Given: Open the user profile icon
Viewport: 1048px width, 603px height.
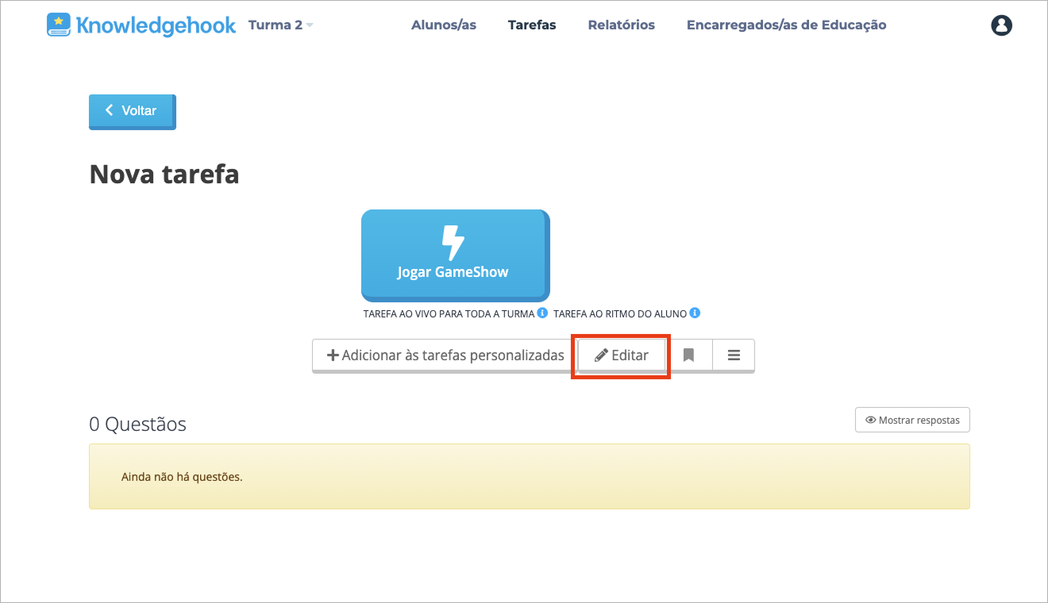Looking at the screenshot, I should (1002, 25).
